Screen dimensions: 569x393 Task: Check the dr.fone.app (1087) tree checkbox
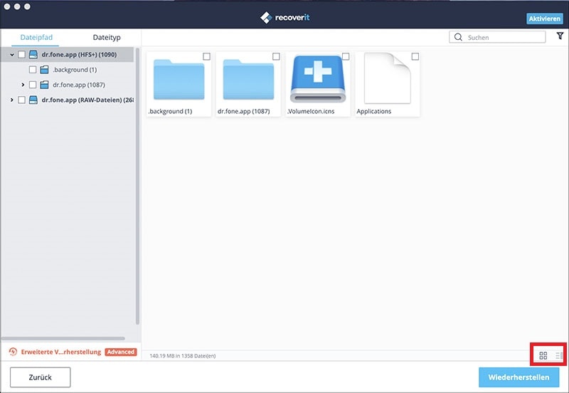tap(33, 85)
